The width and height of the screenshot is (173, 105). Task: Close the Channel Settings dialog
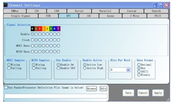[166, 5]
